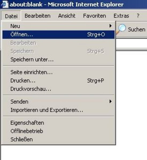This screenshot has width=147, height=160.
Task: Open the Bearbeiten menu in menu bar
Action: coord(37,16)
